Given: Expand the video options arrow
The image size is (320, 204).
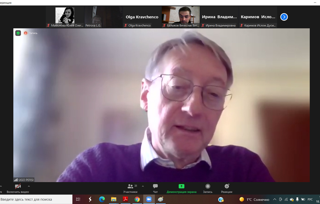Looking at the screenshot, I should (29, 186).
